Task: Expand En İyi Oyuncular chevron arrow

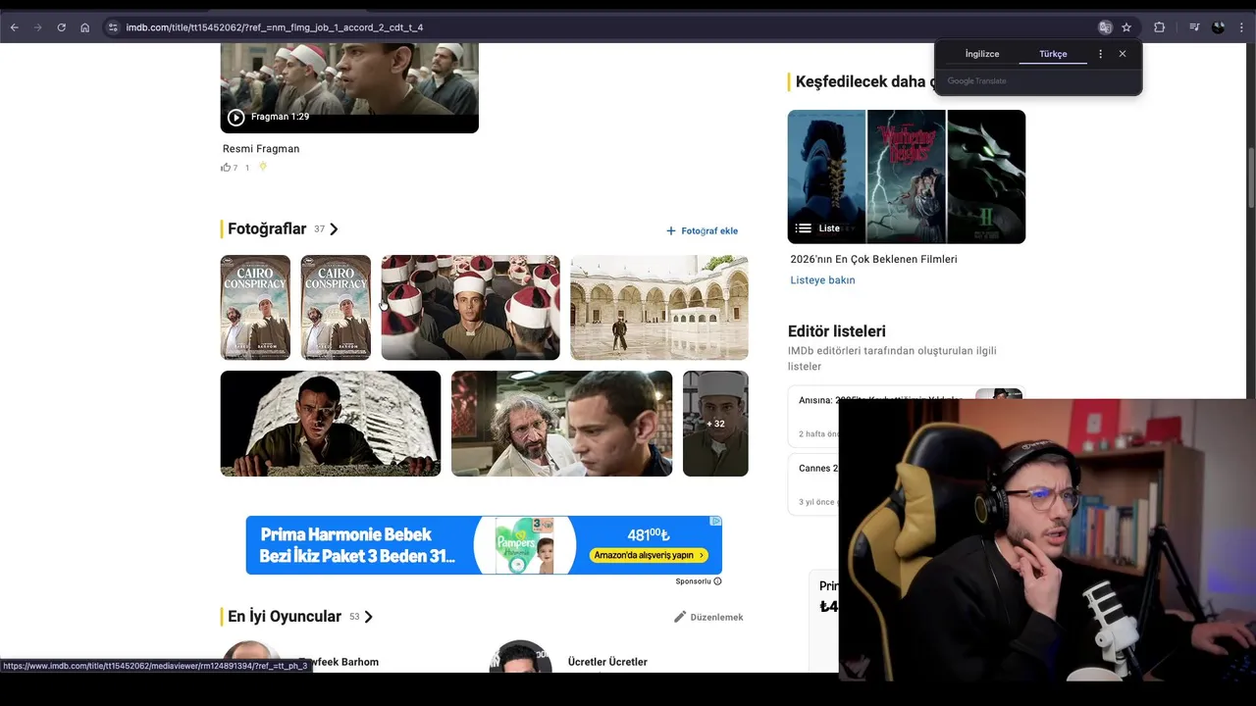Action: (x=368, y=617)
